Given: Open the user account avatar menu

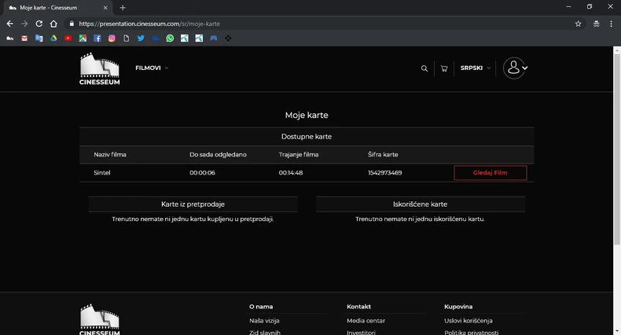Looking at the screenshot, I should pos(515,68).
